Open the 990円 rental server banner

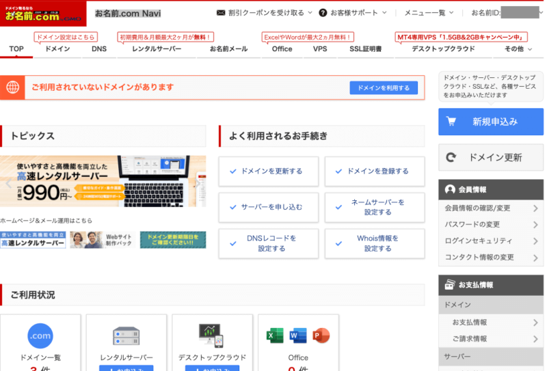(103, 181)
